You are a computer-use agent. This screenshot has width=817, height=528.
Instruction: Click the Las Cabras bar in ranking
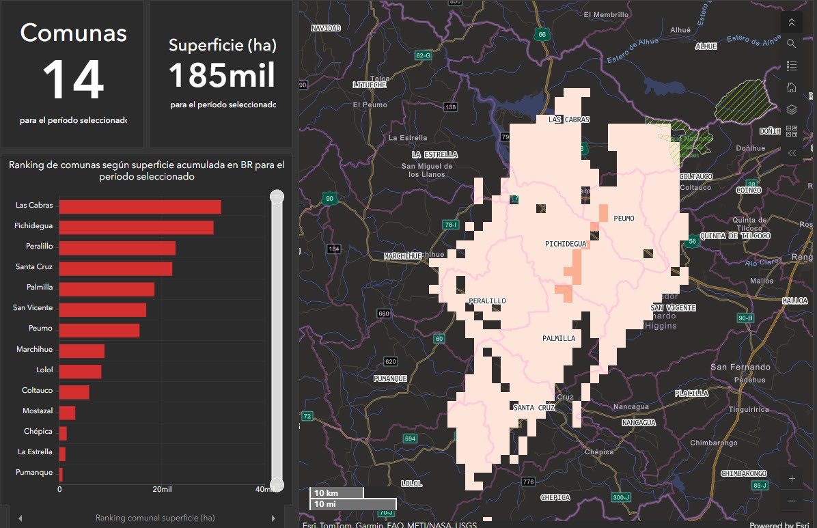[140, 207]
